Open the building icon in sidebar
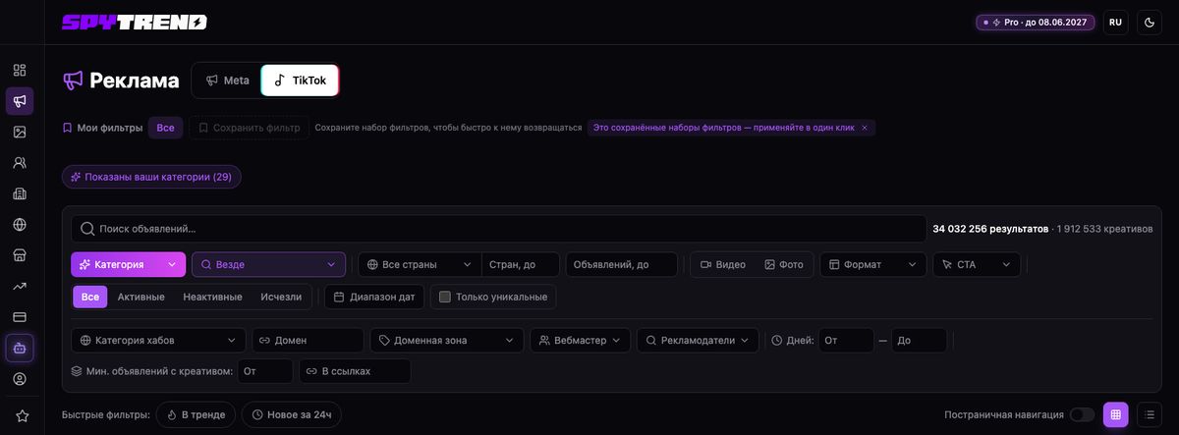Screen dimensions: 1179x435 pos(20,193)
